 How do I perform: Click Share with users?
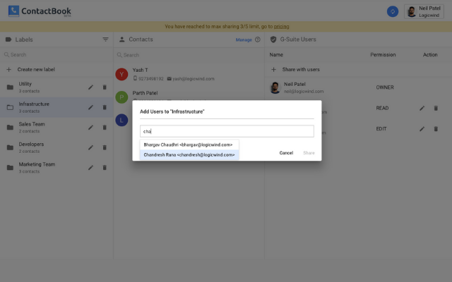301,69
